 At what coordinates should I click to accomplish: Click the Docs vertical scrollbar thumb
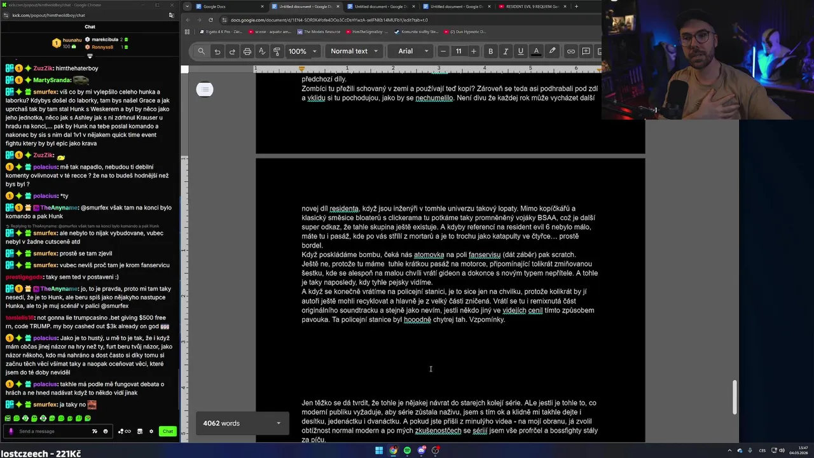click(x=735, y=397)
